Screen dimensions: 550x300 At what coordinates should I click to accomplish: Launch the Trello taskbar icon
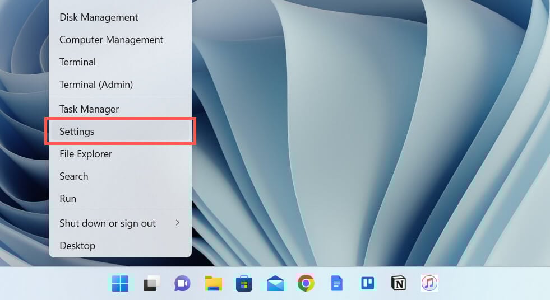point(368,283)
